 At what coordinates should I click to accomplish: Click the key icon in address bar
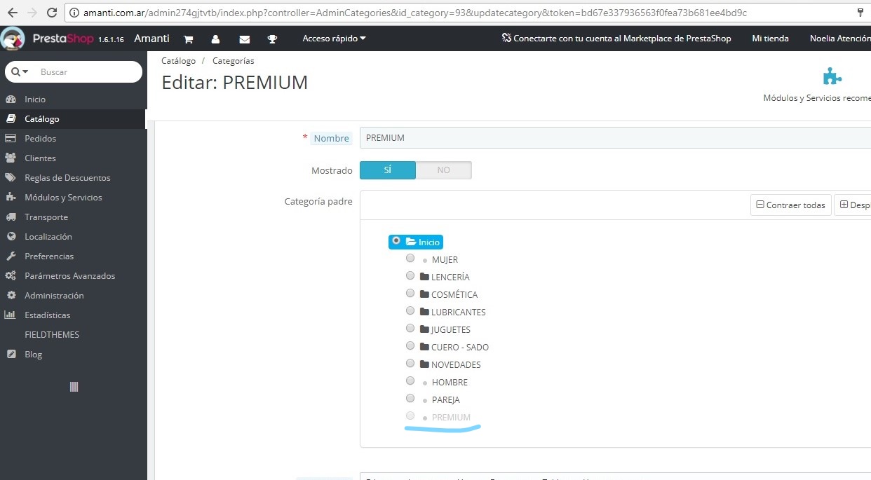(860, 13)
